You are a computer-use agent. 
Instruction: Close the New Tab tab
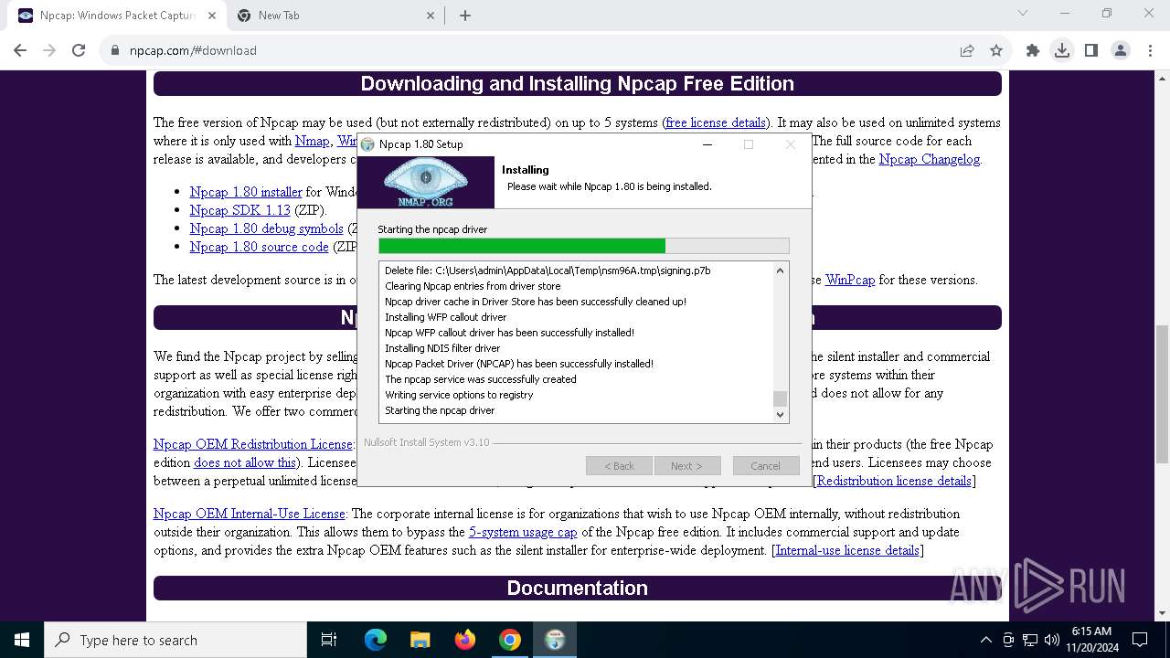[x=431, y=16]
